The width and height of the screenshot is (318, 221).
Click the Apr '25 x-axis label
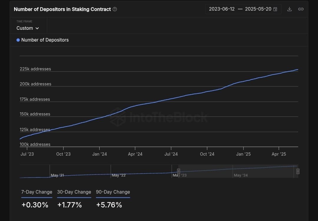point(279,154)
